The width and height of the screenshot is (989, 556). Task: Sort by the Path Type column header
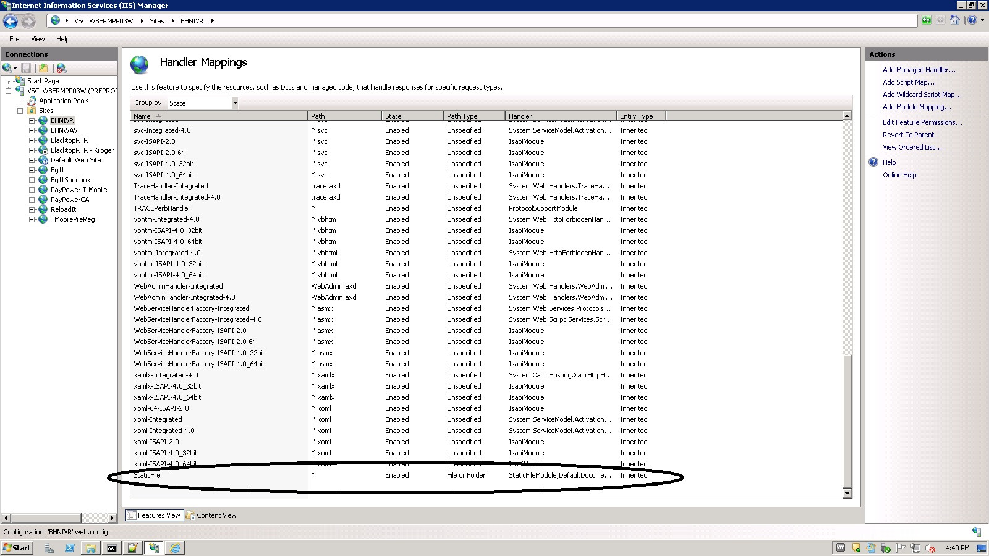[474, 116]
